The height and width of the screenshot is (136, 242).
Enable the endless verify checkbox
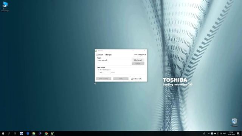coord(132,79)
